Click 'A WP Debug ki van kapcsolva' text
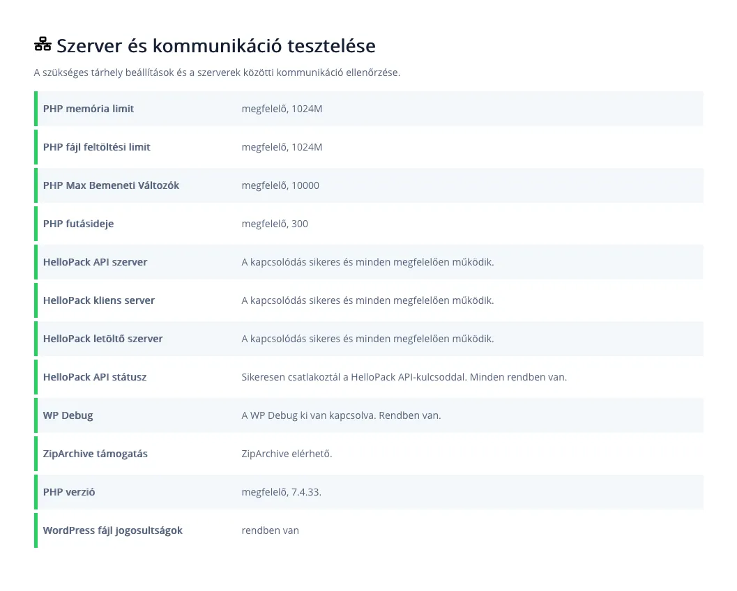The image size is (737, 591). click(309, 415)
